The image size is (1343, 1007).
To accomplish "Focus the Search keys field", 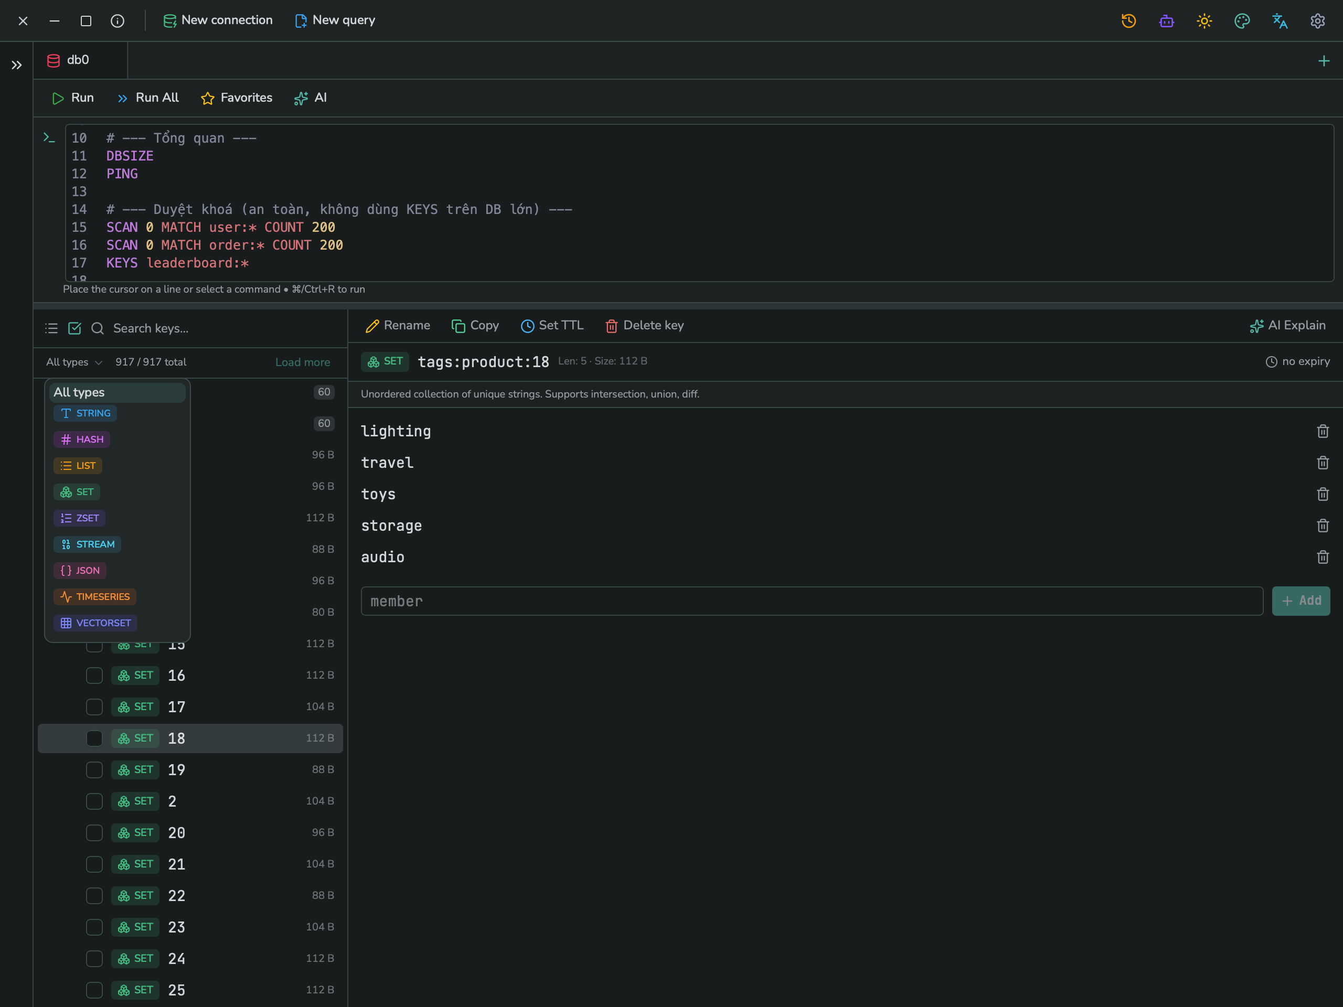I will tap(225, 328).
